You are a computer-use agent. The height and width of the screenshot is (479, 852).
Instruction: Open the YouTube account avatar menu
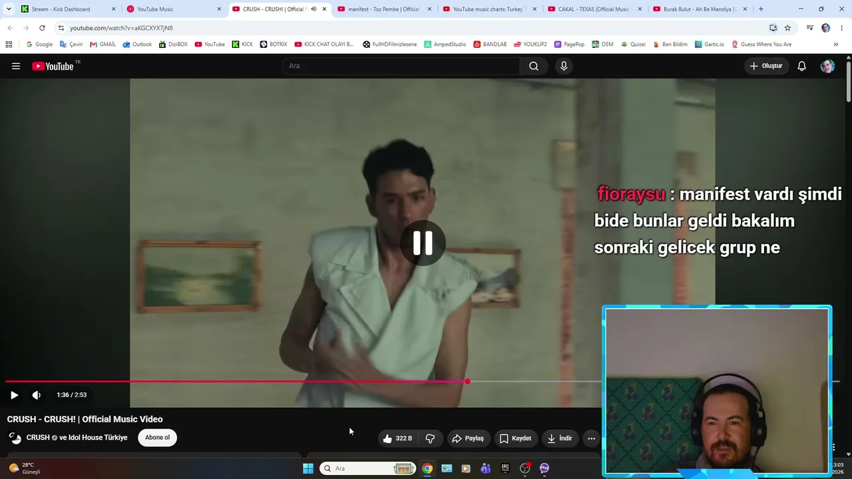pyautogui.click(x=827, y=66)
